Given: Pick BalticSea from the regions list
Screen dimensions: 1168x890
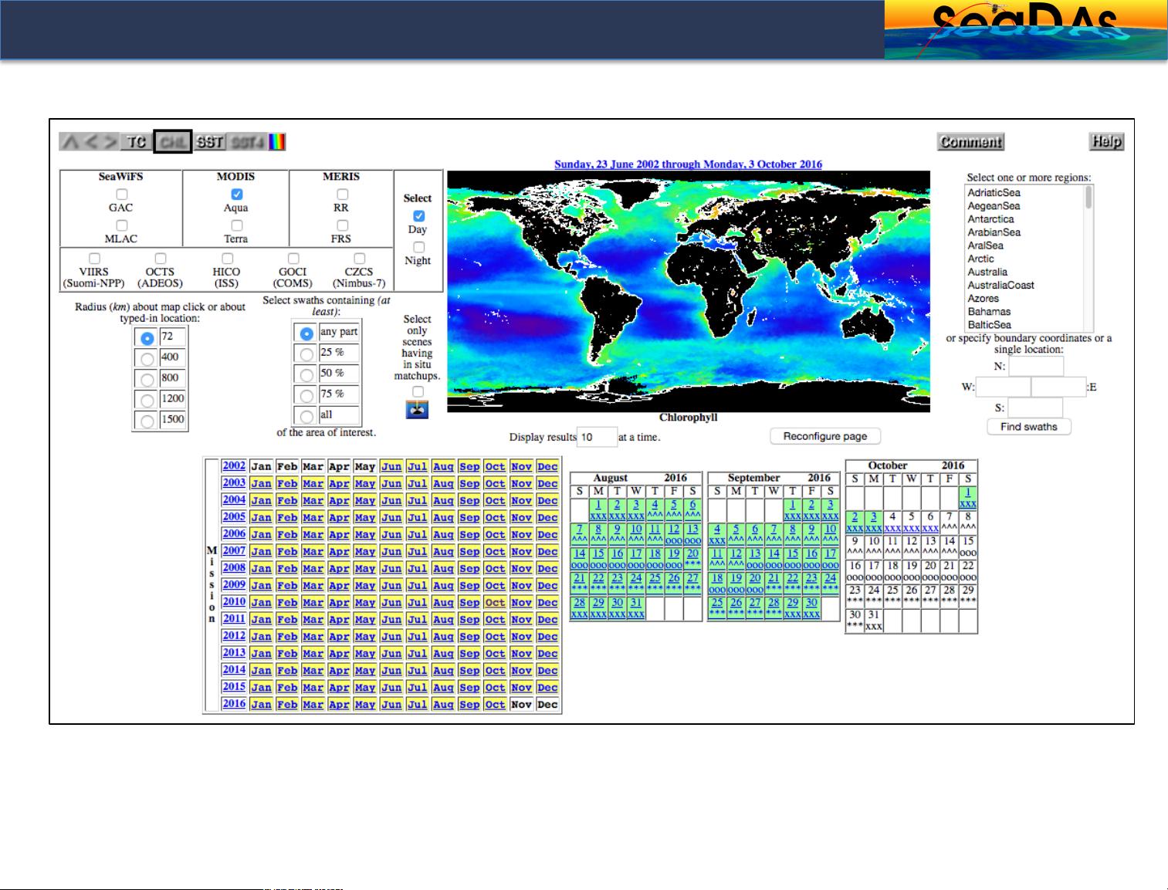Looking at the screenshot, I should [989, 325].
